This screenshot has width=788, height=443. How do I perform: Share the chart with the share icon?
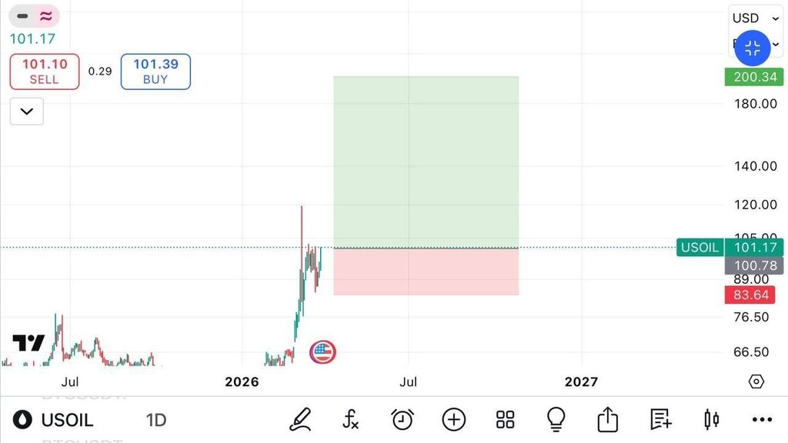608,419
